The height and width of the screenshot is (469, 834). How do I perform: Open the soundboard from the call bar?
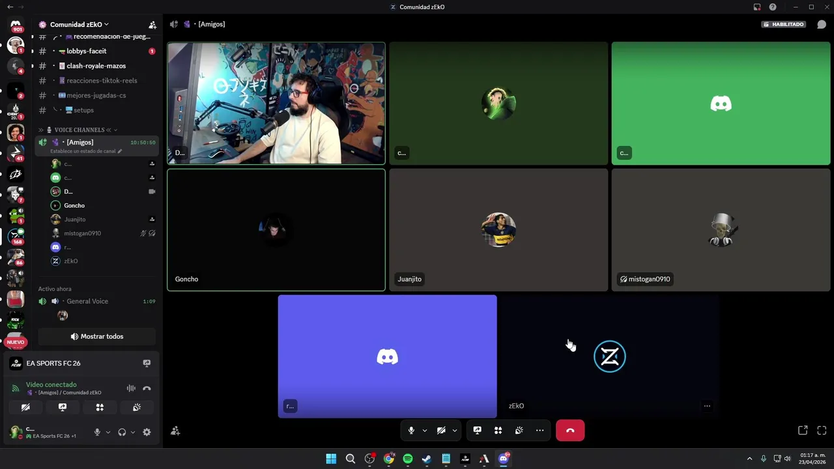tap(519, 431)
